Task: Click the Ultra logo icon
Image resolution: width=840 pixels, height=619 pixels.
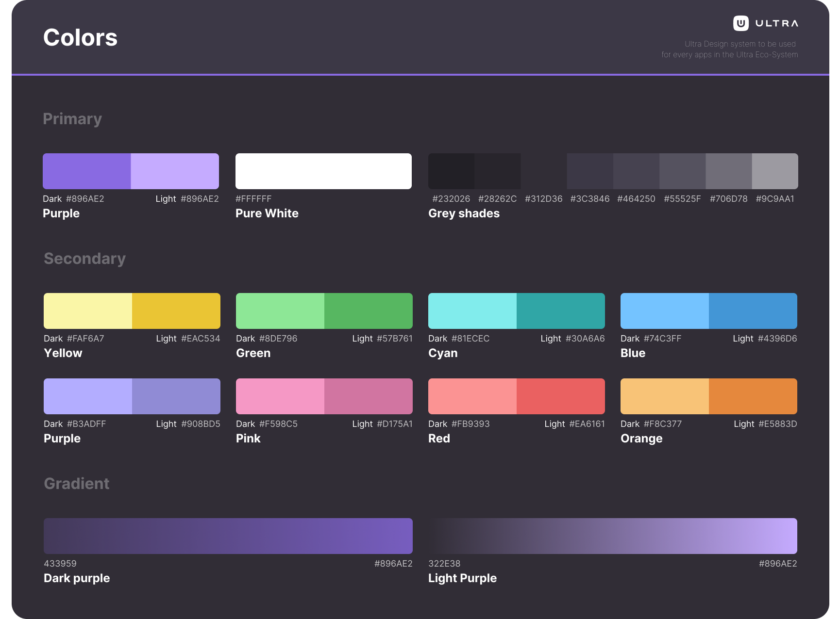Action: (740, 23)
